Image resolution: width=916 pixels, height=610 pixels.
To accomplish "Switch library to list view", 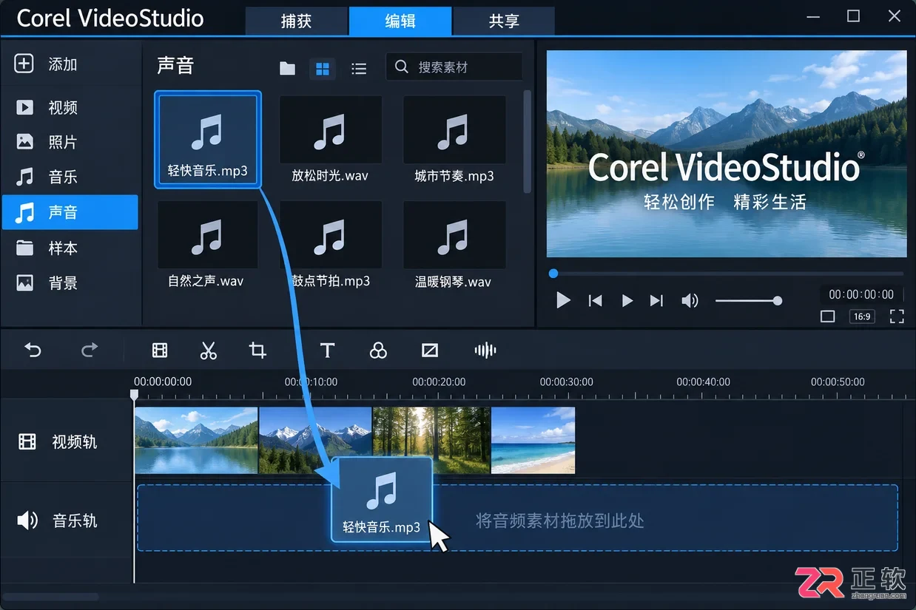I will point(359,68).
